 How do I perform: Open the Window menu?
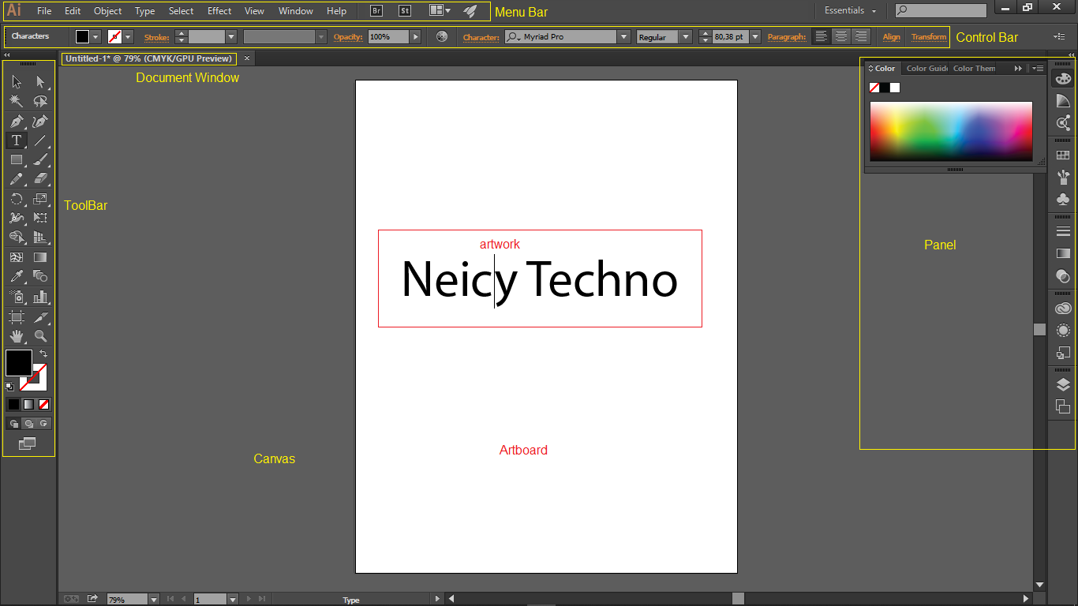pos(296,11)
